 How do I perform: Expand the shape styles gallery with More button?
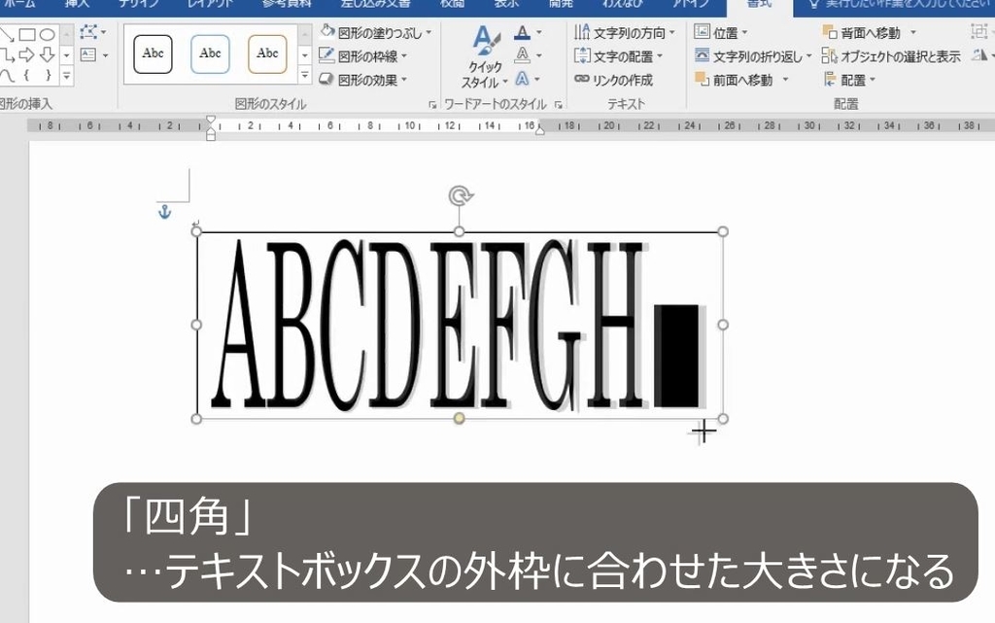pos(305,76)
